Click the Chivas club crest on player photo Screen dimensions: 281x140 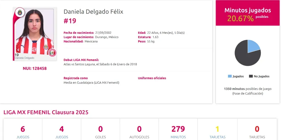(x=20, y=12)
